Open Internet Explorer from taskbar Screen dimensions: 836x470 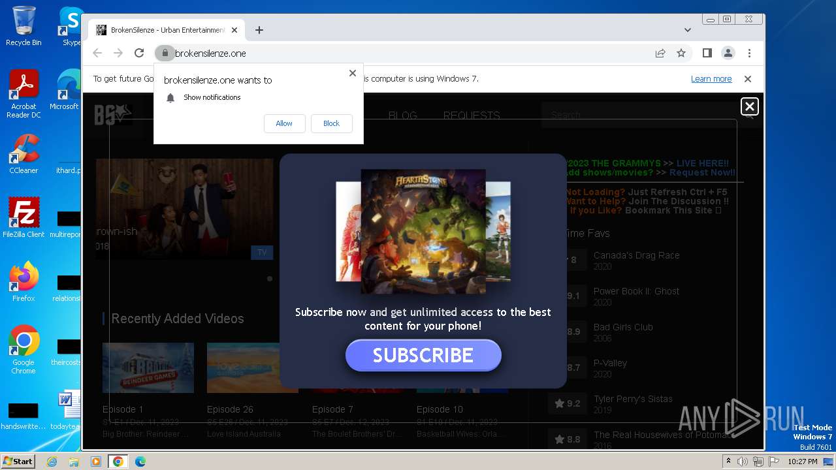click(x=52, y=462)
